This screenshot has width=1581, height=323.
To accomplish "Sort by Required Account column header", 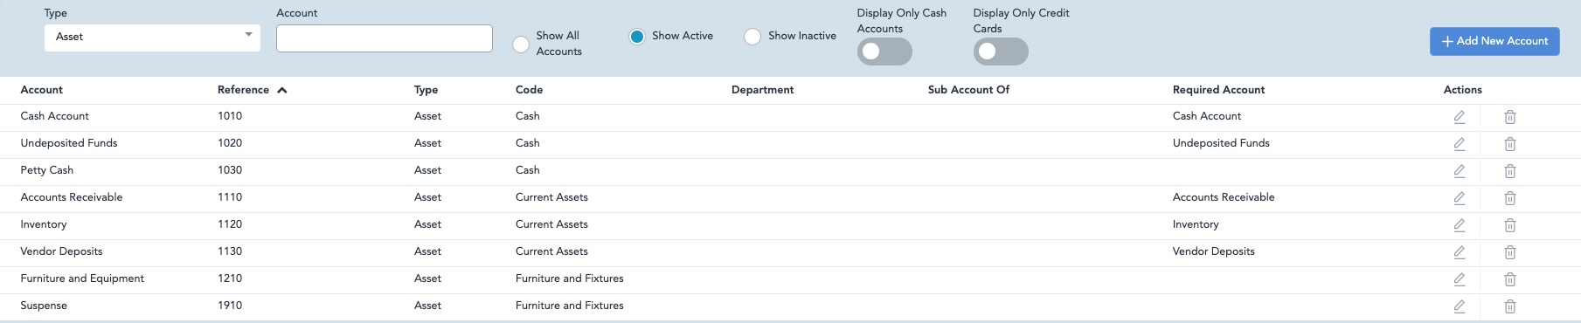I will click(1218, 90).
